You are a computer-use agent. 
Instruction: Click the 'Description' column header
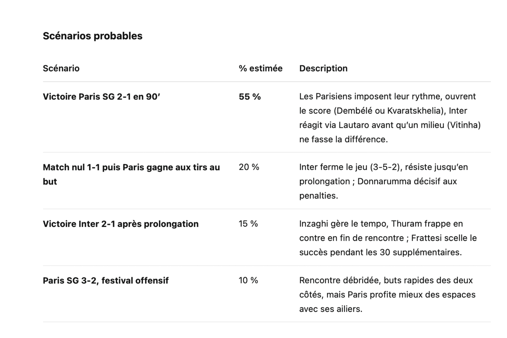[x=323, y=68]
